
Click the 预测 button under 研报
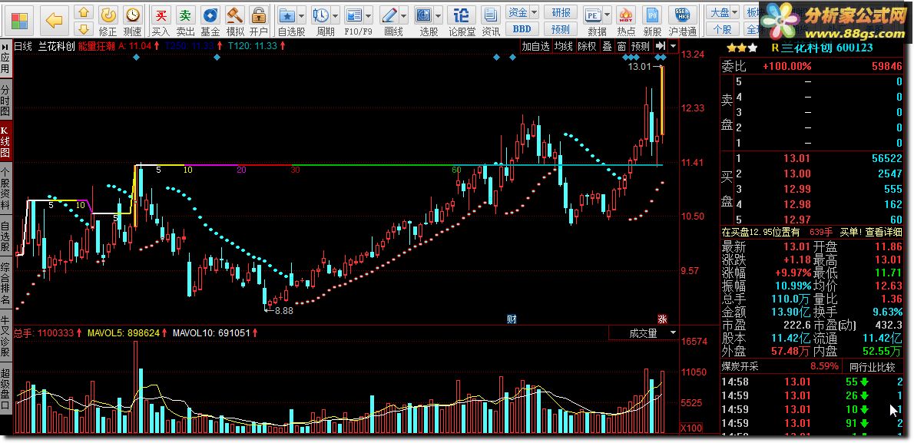(561, 28)
